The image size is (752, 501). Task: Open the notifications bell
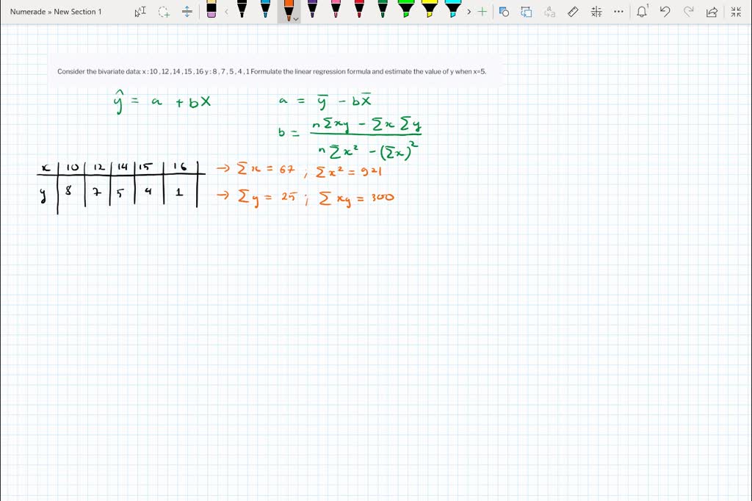[641, 12]
